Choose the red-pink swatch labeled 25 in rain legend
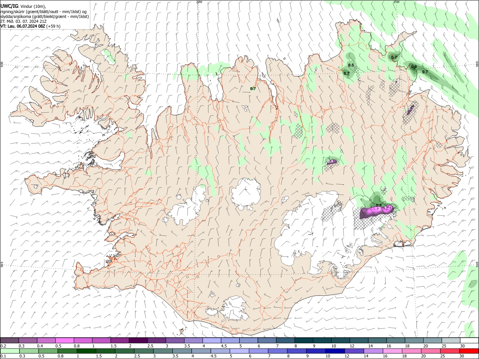The height and width of the screenshot is (359, 479). coord(449,351)
